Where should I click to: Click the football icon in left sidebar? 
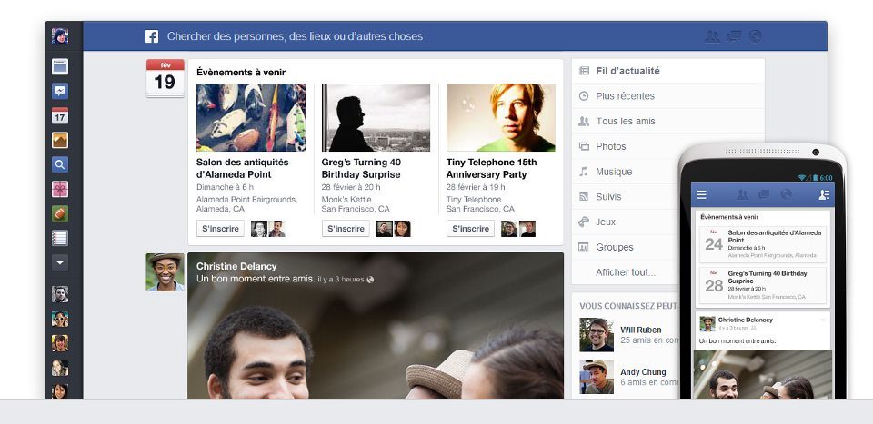60,213
